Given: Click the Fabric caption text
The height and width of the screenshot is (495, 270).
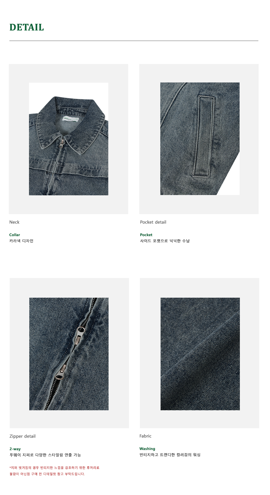Looking at the screenshot, I should point(146,436).
